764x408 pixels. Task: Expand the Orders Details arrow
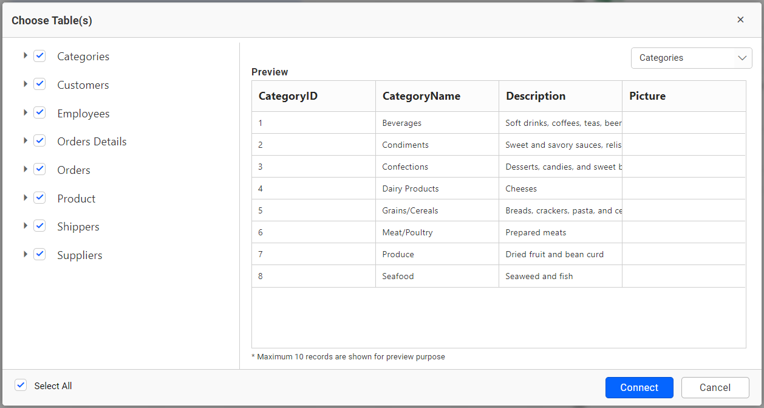point(26,140)
